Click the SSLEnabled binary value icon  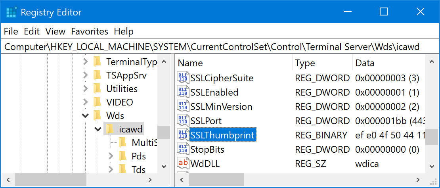tap(183, 92)
